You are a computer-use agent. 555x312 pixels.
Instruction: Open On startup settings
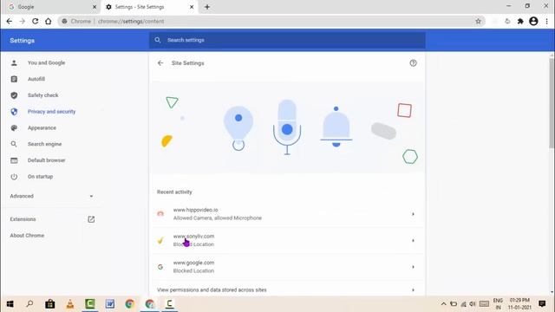pos(40,177)
